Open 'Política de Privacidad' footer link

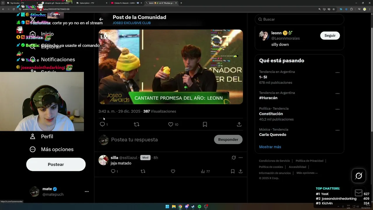tap(309, 161)
